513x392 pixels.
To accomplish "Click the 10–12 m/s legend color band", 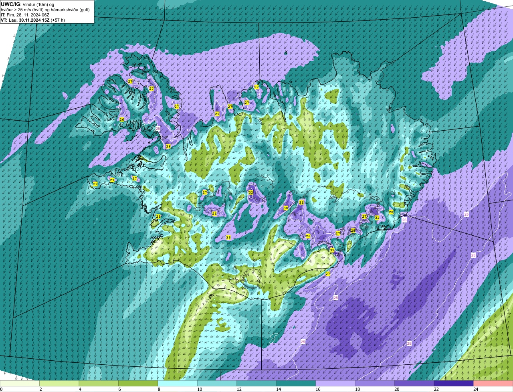I will tap(217, 384).
